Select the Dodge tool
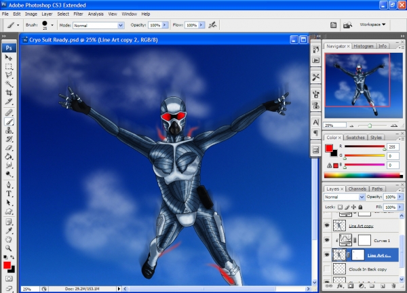407x293 pixels. click(x=9, y=174)
